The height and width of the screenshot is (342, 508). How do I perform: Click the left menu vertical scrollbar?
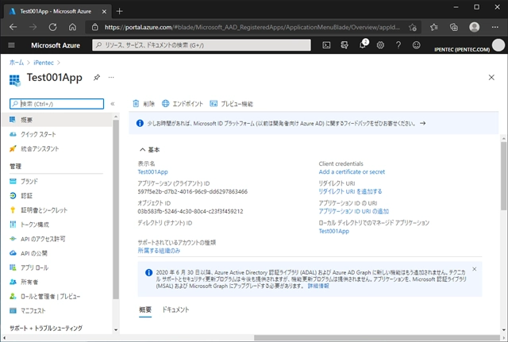click(116, 209)
